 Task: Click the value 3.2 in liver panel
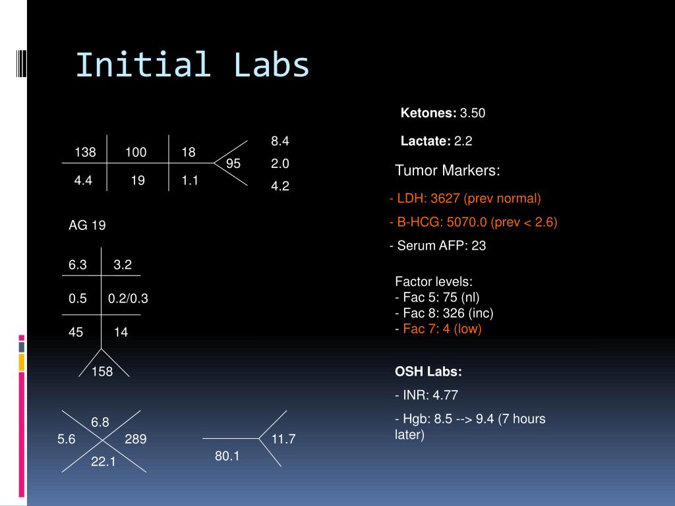tap(122, 264)
